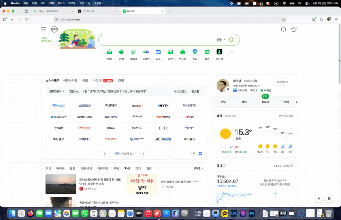
Task: Go to previous press page arrow
Action: [x=105, y=154]
